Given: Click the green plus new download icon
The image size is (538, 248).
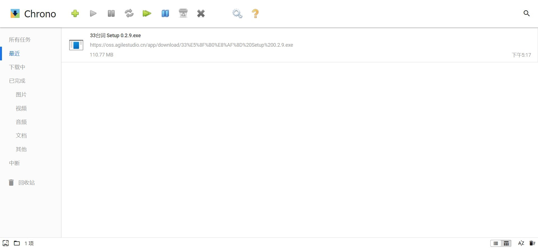Looking at the screenshot, I should click(x=75, y=13).
